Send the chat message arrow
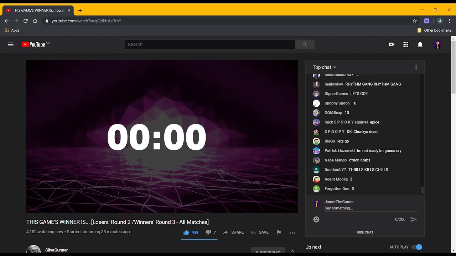This screenshot has height=256, width=456. coord(414,219)
